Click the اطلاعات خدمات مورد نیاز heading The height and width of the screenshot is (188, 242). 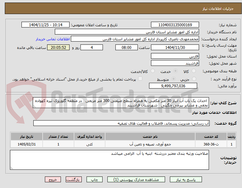click(x=214, y=113)
